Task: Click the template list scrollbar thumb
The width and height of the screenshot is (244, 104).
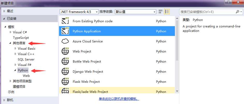Action: point(177,40)
